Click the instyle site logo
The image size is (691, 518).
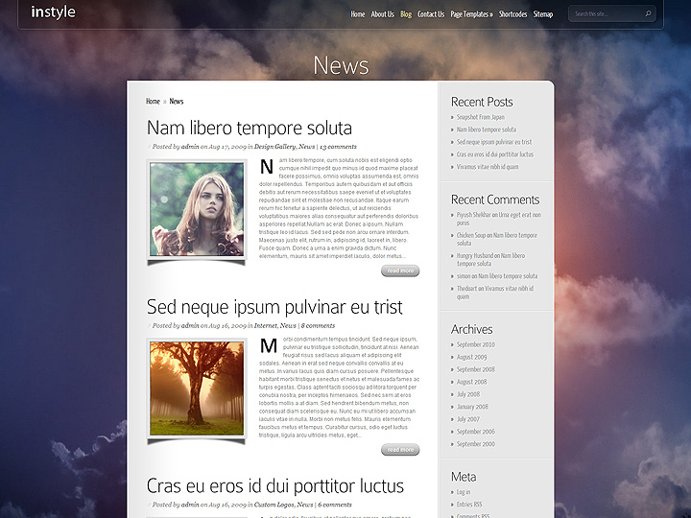(54, 12)
